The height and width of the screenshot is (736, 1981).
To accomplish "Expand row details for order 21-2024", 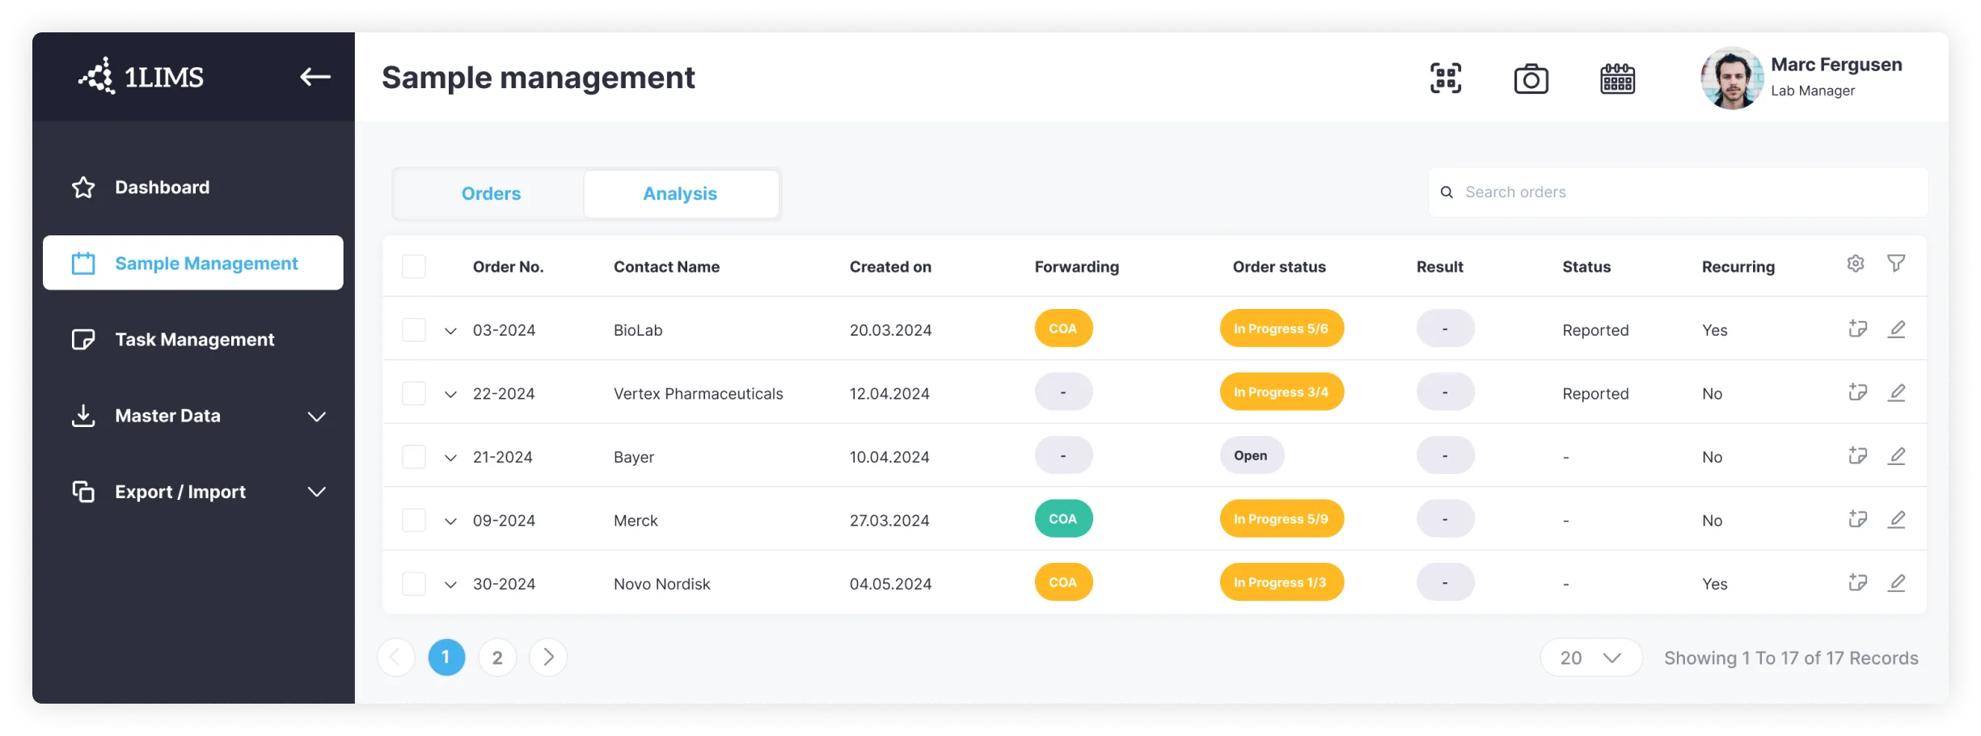I will (x=450, y=457).
